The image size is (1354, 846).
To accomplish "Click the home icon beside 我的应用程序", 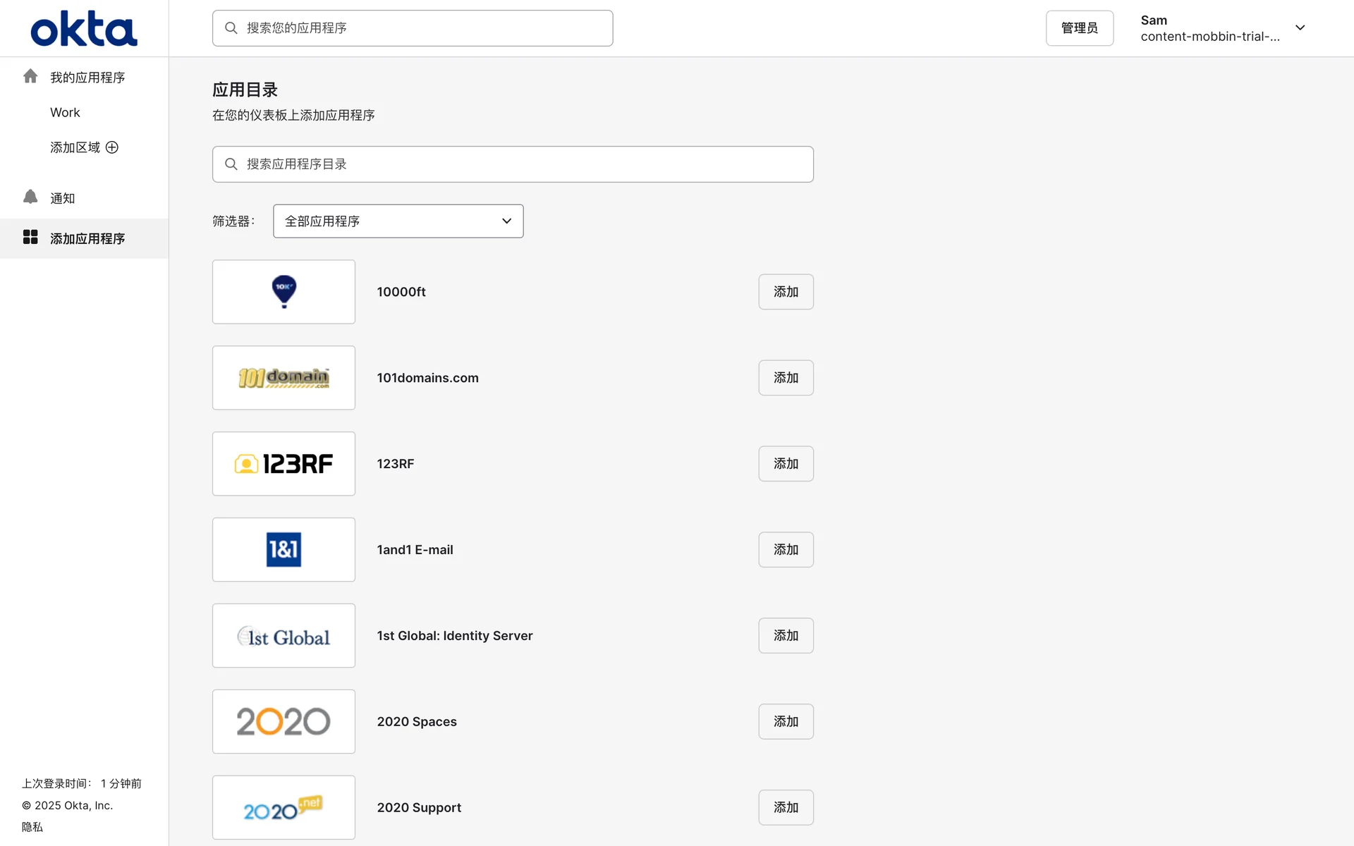I will tap(30, 76).
